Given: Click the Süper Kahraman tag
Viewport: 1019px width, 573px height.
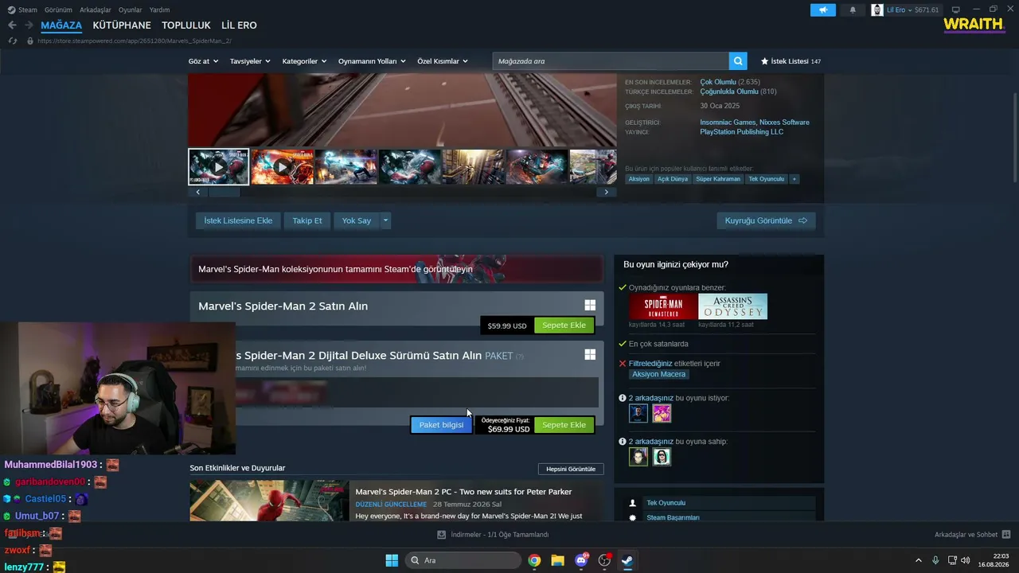Looking at the screenshot, I should (719, 179).
